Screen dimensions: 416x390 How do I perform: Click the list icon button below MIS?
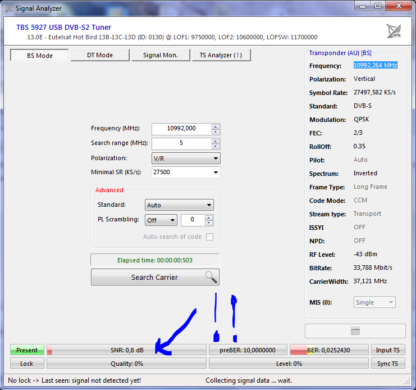tap(355, 330)
